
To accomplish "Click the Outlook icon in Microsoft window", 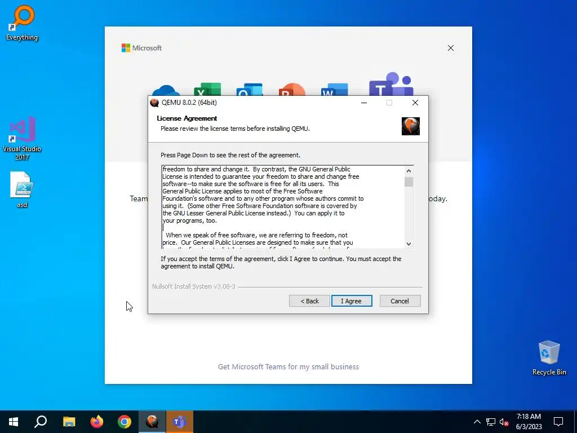I will (250, 90).
